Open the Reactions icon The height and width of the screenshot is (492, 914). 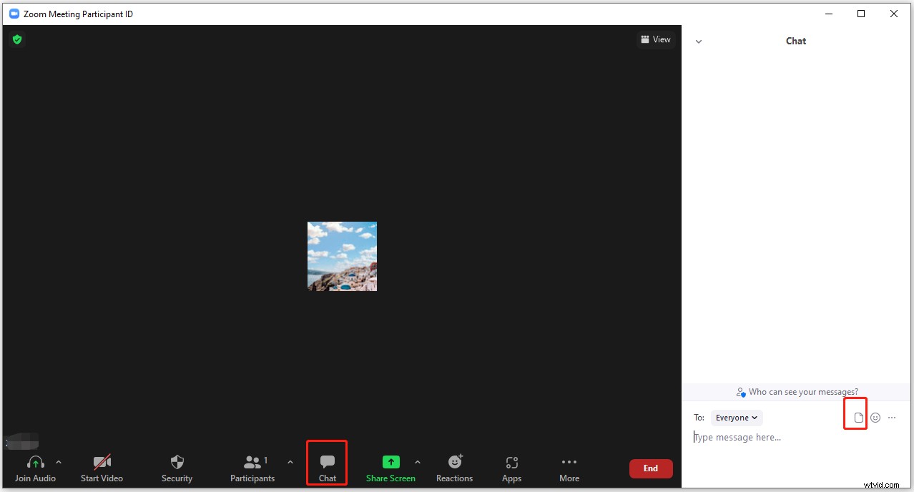[x=454, y=463]
